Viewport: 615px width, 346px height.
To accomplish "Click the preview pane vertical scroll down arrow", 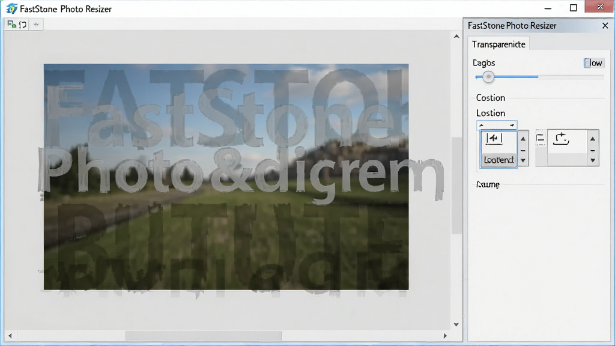I will (x=456, y=325).
